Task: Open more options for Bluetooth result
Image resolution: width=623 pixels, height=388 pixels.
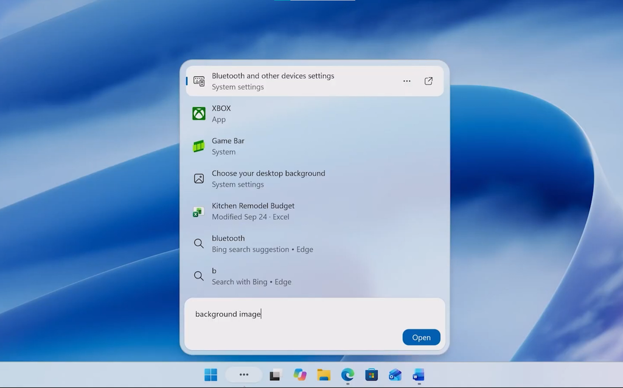Action: (406, 81)
